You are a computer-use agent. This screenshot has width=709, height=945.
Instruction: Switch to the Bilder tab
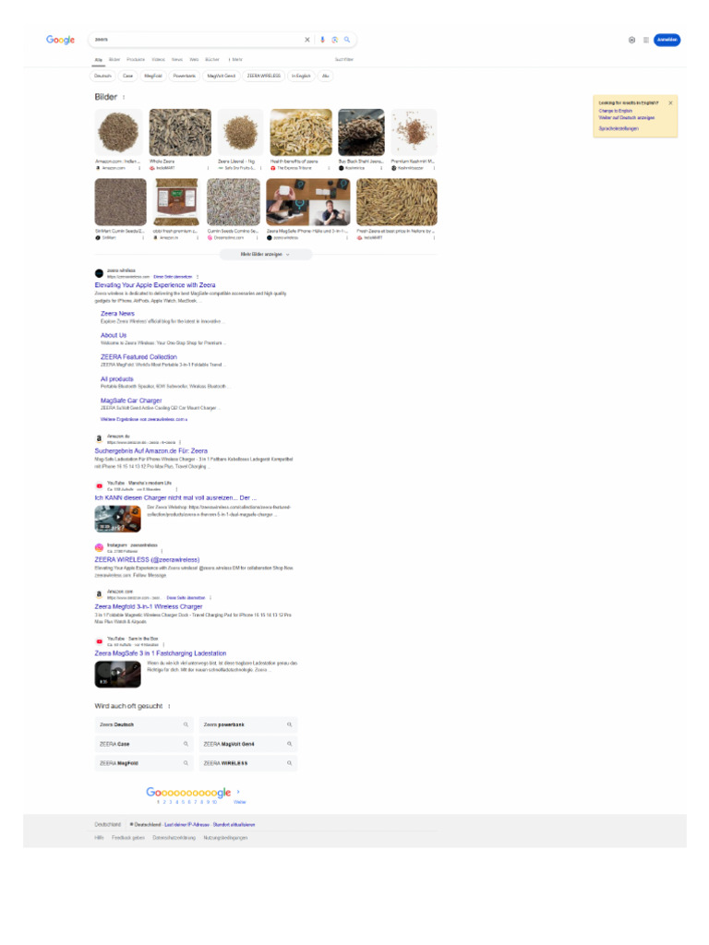(114, 60)
